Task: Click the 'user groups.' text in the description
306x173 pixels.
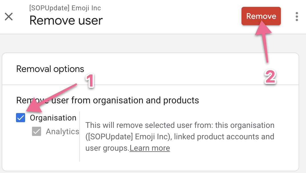Action: tap(107, 148)
